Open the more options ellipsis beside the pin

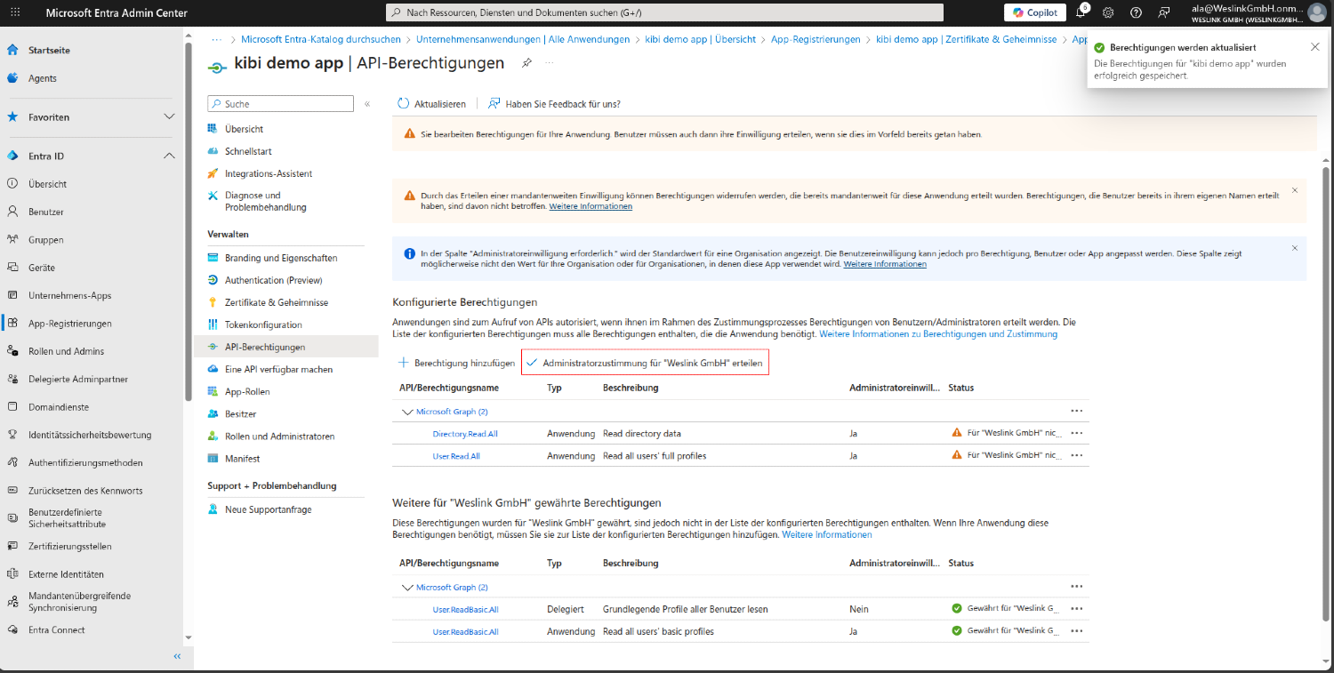click(549, 63)
